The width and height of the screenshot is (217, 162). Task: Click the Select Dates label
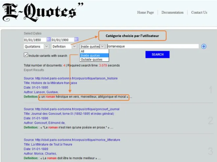click(33, 33)
